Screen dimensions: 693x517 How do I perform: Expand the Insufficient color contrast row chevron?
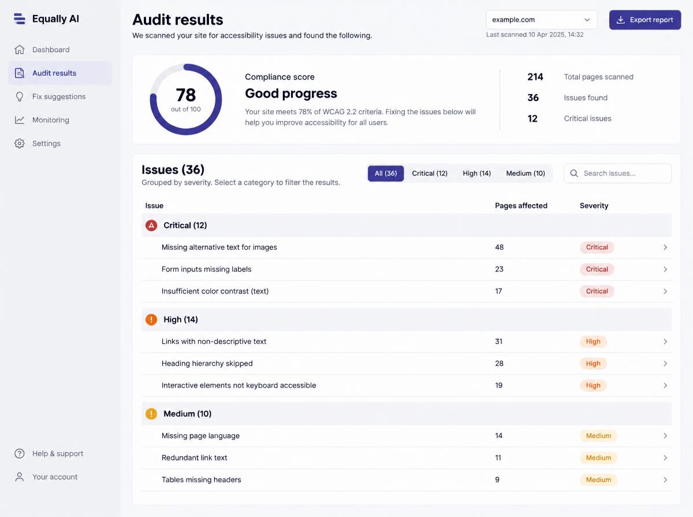pos(665,291)
